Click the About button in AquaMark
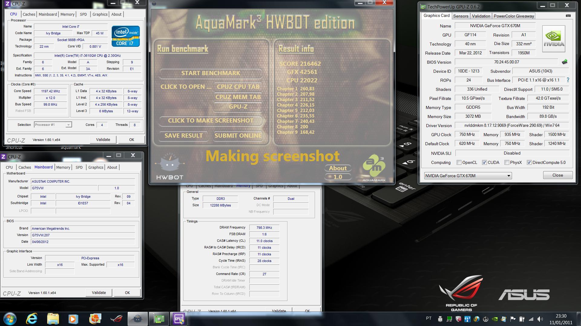 tap(338, 168)
